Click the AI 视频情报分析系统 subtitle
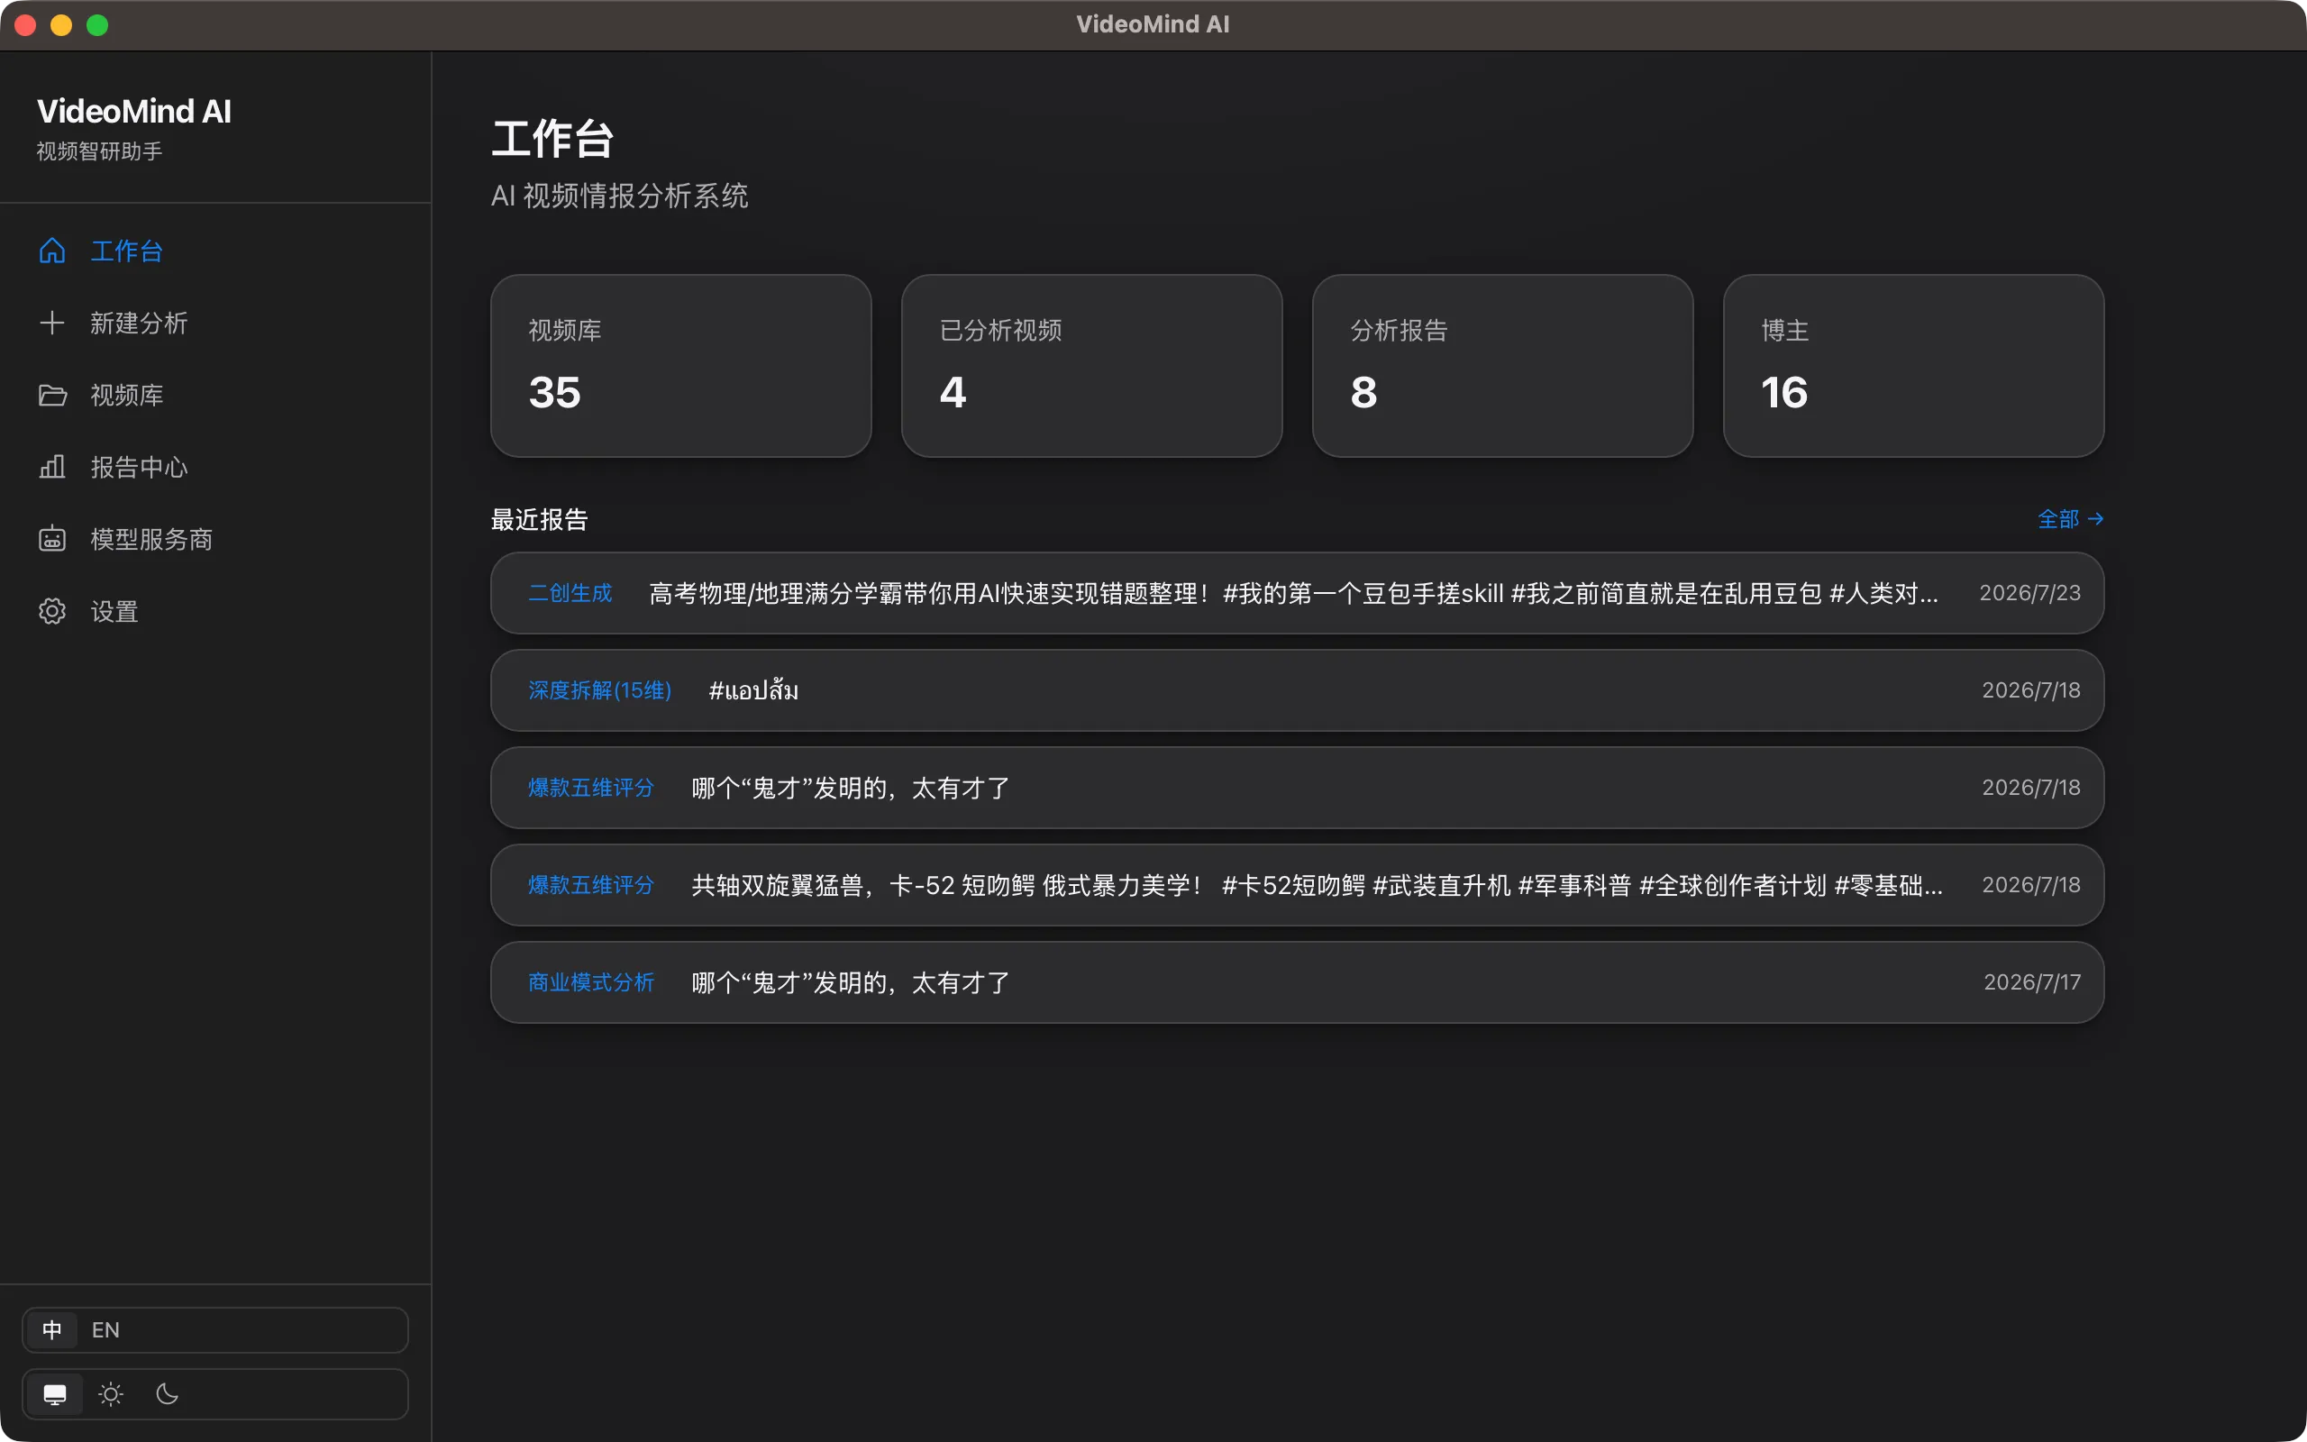 click(x=620, y=196)
